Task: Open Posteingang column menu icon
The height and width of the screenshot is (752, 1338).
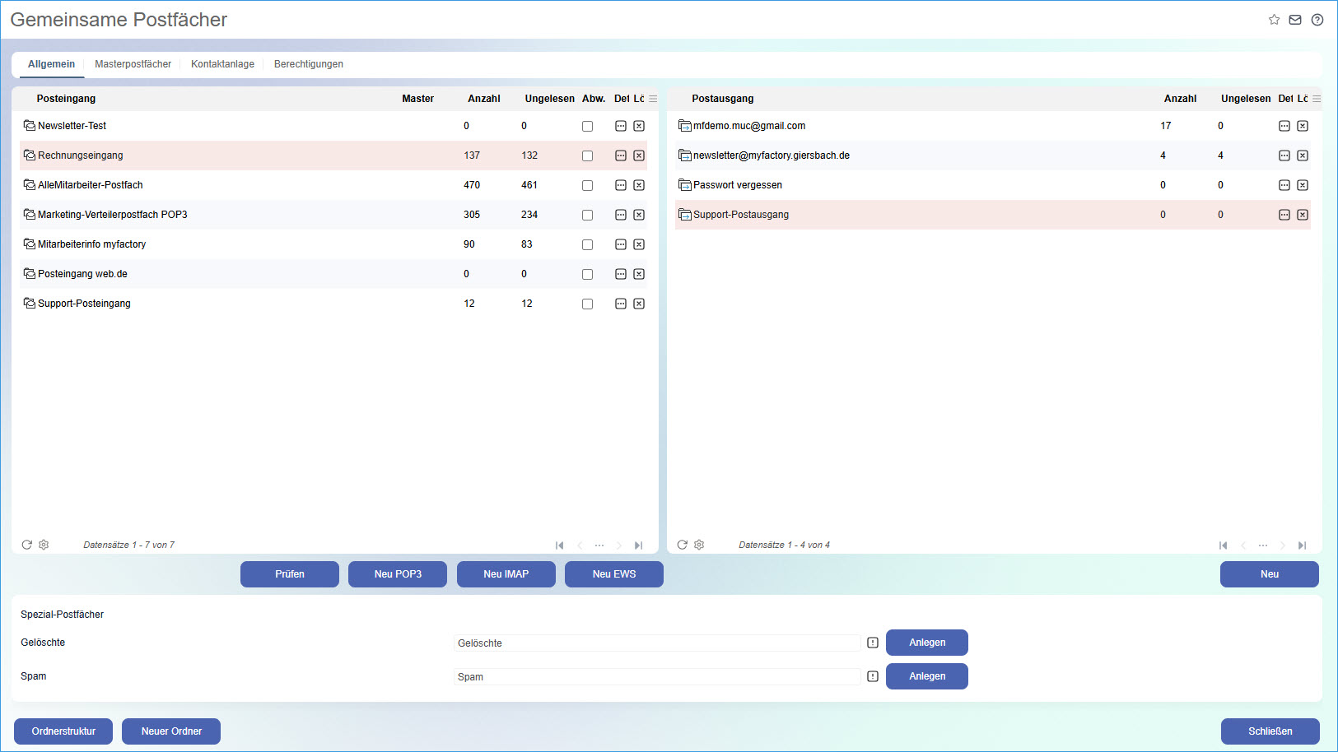Action: 653,99
